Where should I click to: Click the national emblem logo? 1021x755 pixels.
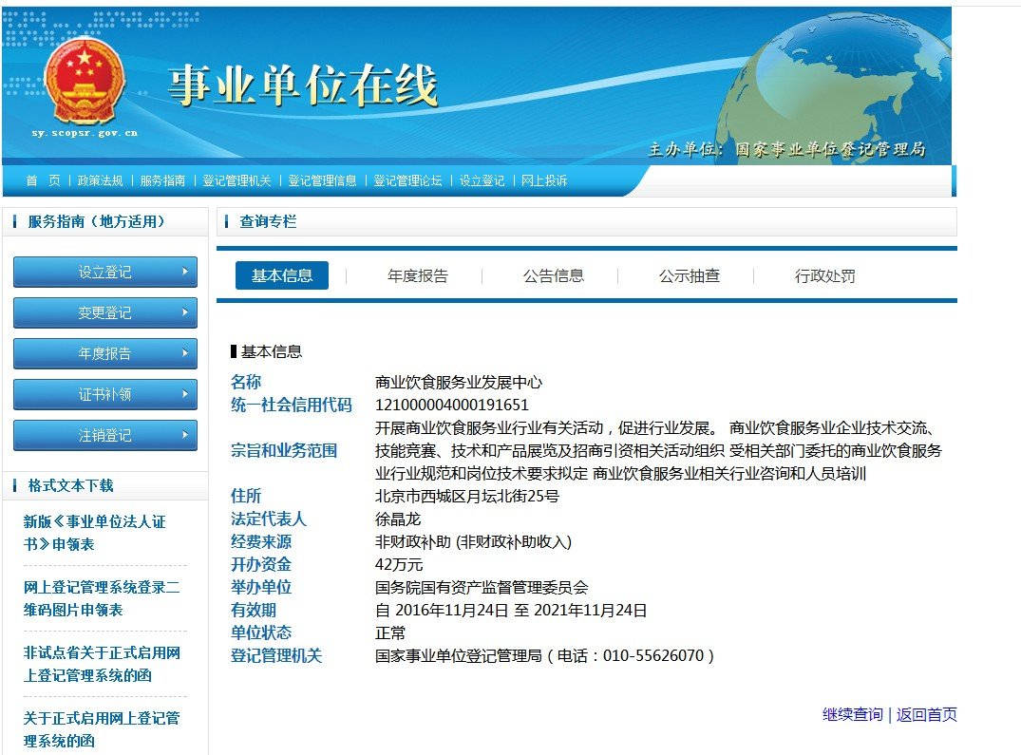pos(86,84)
